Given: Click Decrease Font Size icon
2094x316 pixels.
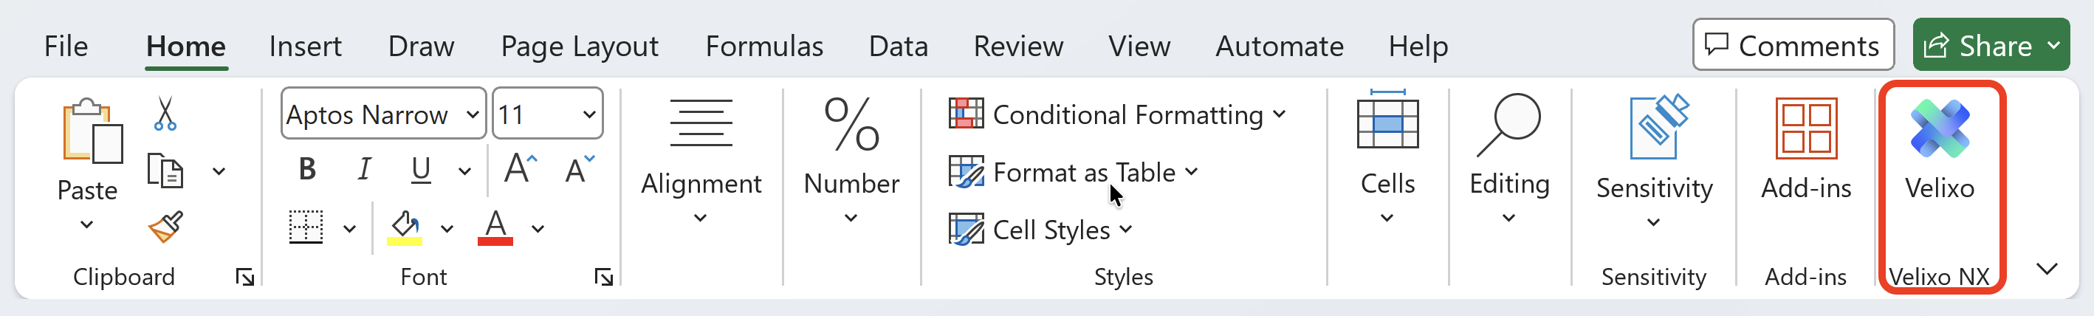Looking at the screenshot, I should click(x=580, y=169).
